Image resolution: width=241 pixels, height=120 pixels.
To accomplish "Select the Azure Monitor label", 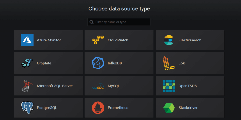I will tap(49, 40).
